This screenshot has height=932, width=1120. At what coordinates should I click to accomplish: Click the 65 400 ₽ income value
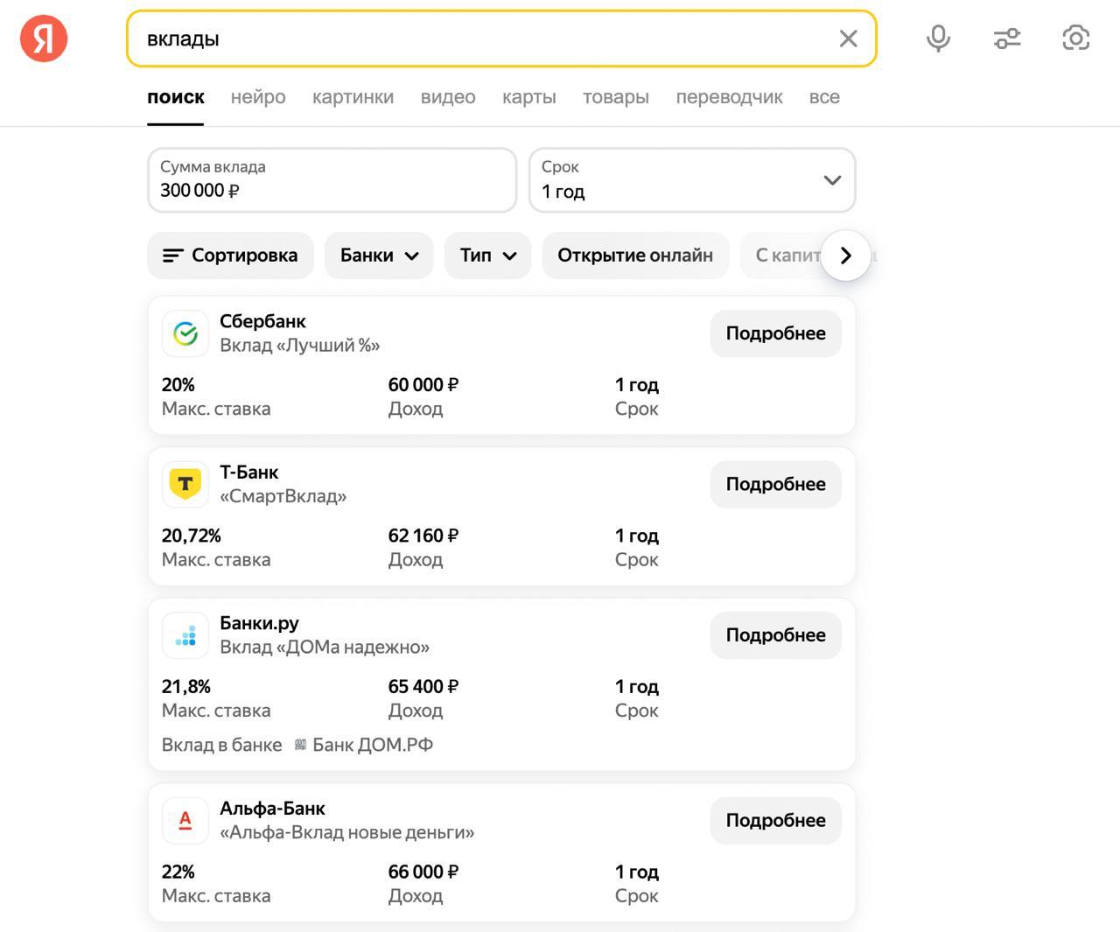click(x=423, y=687)
